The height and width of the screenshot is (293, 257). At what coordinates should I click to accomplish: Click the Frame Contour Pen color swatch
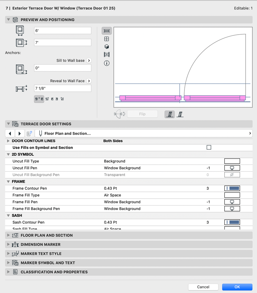tap(232, 188)
